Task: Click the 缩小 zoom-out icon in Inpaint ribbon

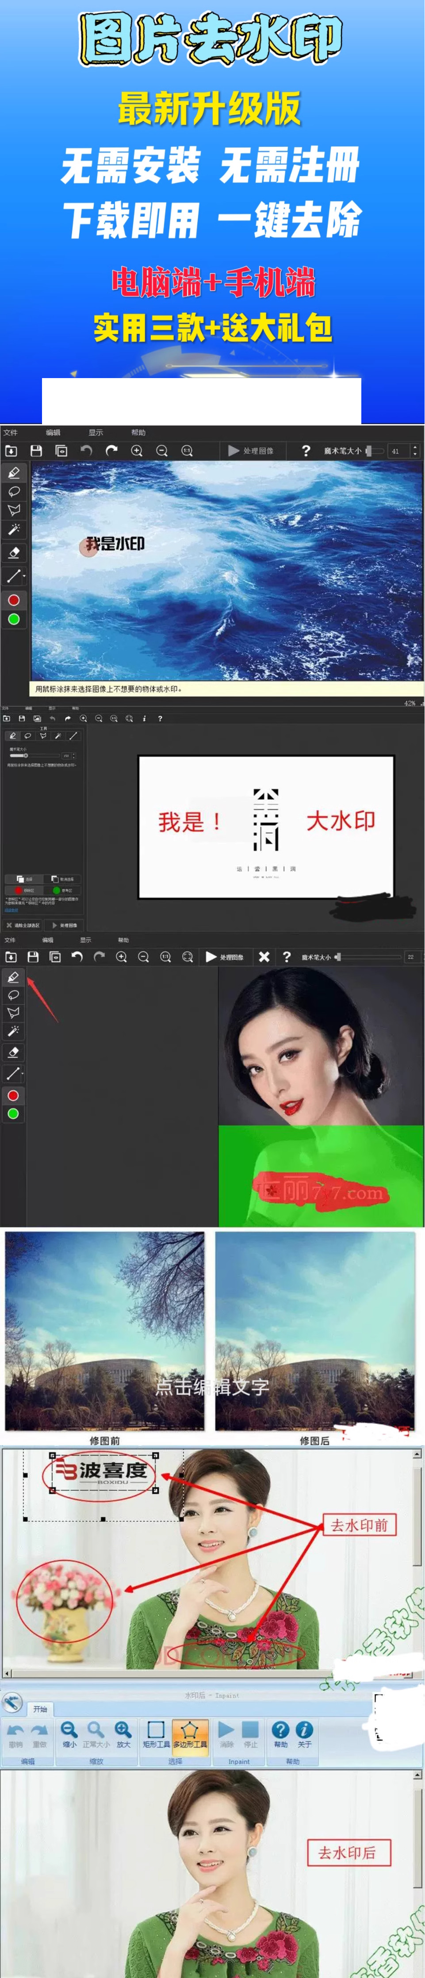Action: coord(69,1732)
